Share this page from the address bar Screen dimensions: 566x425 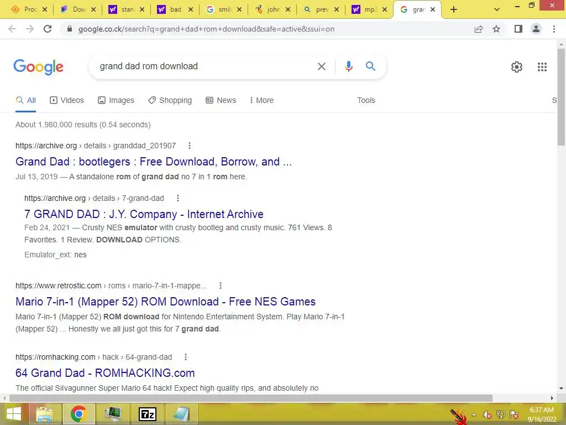coord(479,29)
